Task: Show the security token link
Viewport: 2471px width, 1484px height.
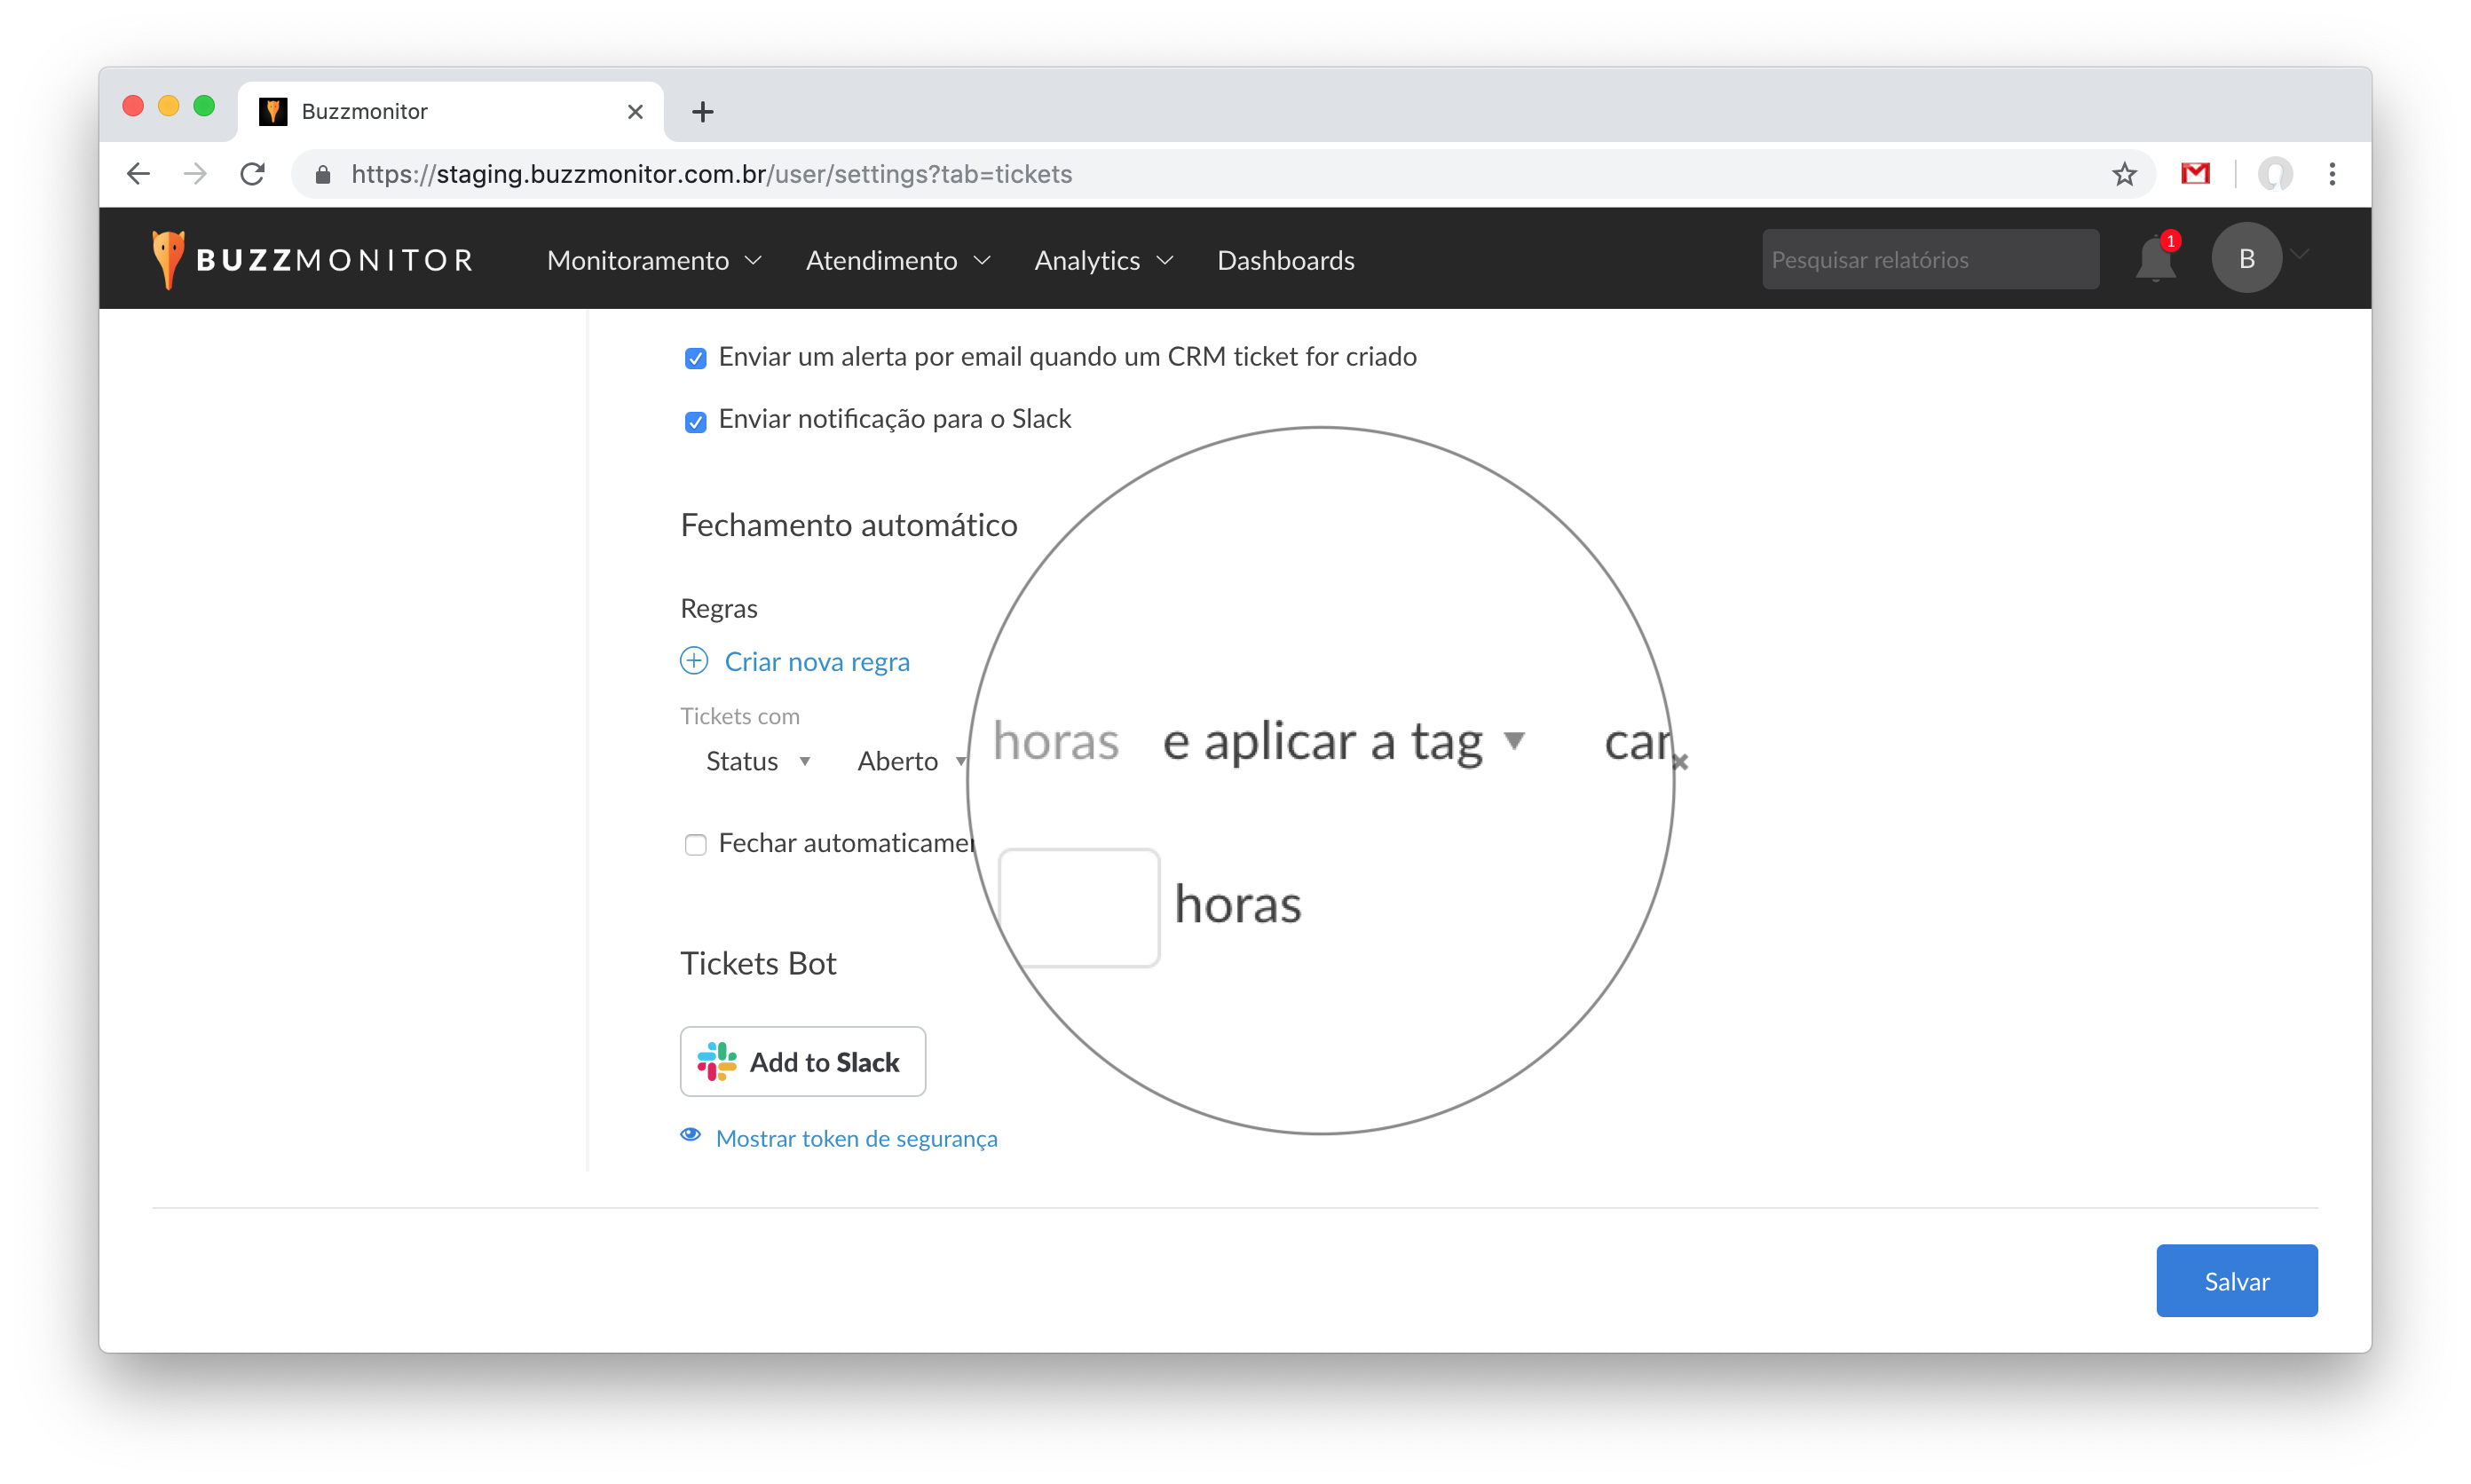Action: coord(856,1138)
